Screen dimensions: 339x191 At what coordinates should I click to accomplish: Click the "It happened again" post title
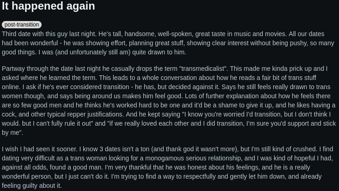pyautogui.click(x=48, y=6)
